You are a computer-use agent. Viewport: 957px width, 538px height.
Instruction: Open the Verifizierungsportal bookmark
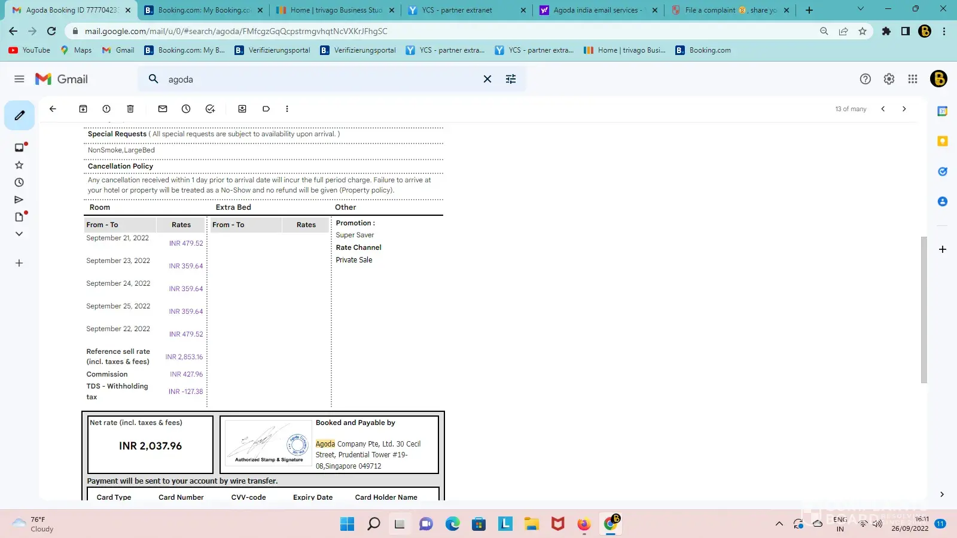point(273,50)
